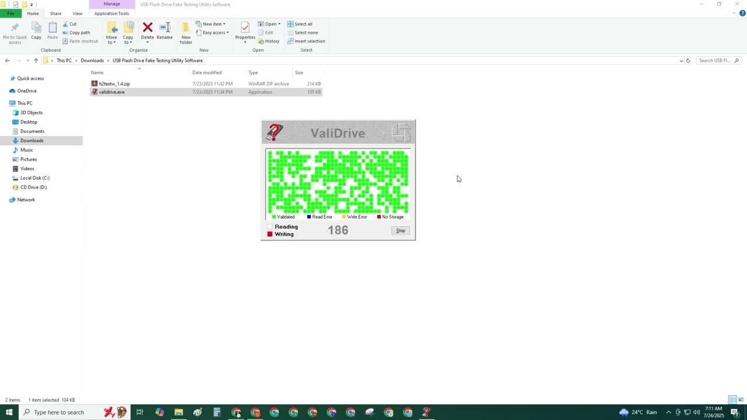Viewport: 747px width, 420px height.
Task: Open Local Disk (C:)
Action: click(x=34, y=178)
